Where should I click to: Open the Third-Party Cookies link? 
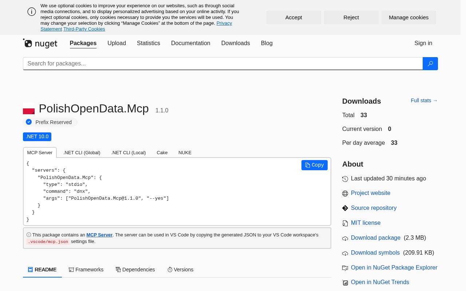click(x=84, y=29)
